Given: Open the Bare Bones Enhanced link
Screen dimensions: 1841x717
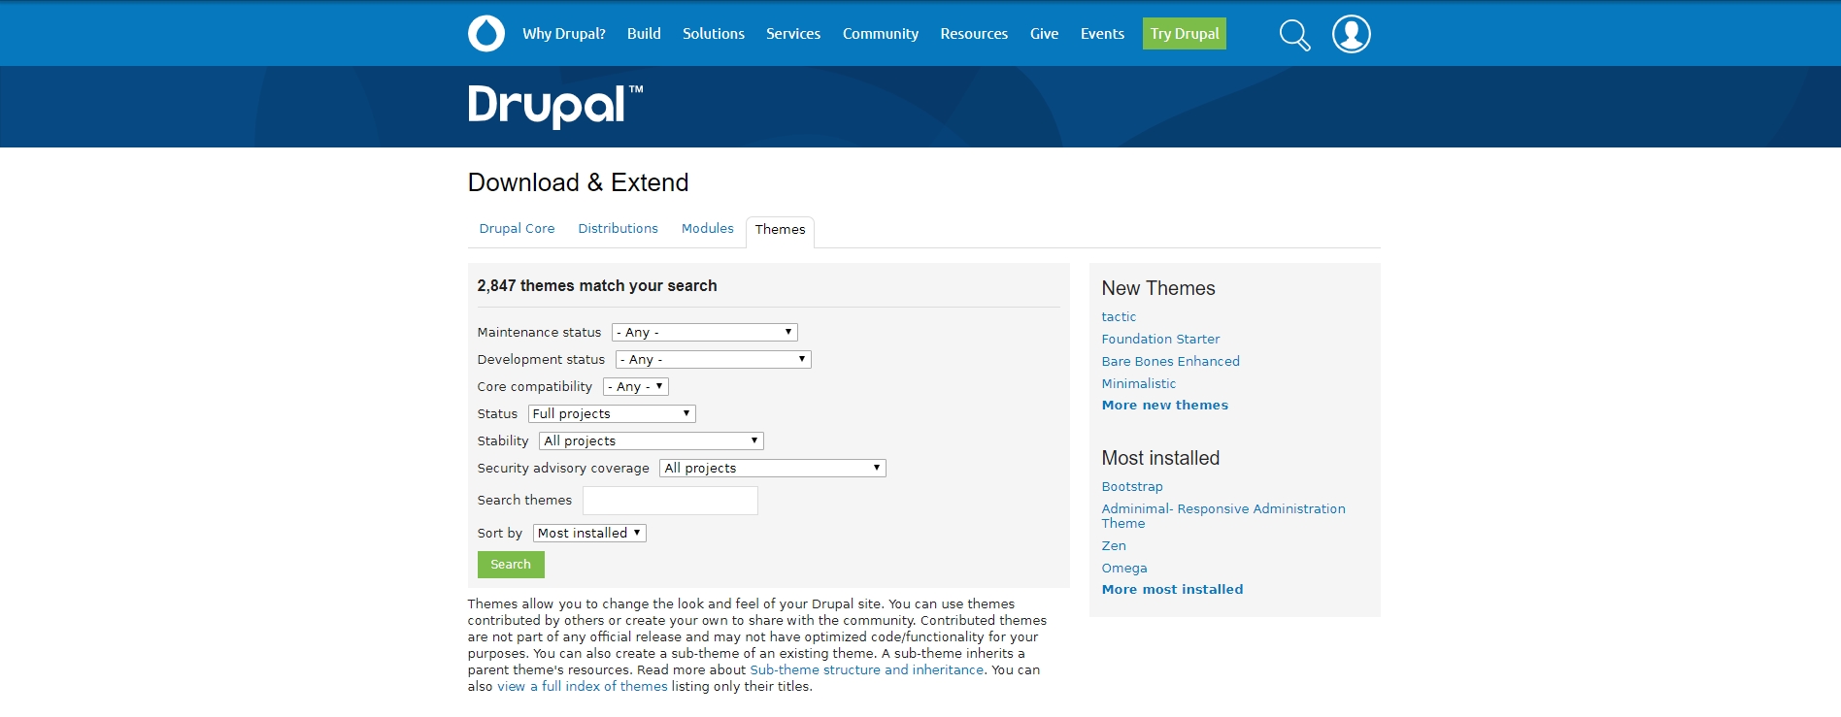Looking at the screenshot, I should [x=1170, y=362].
